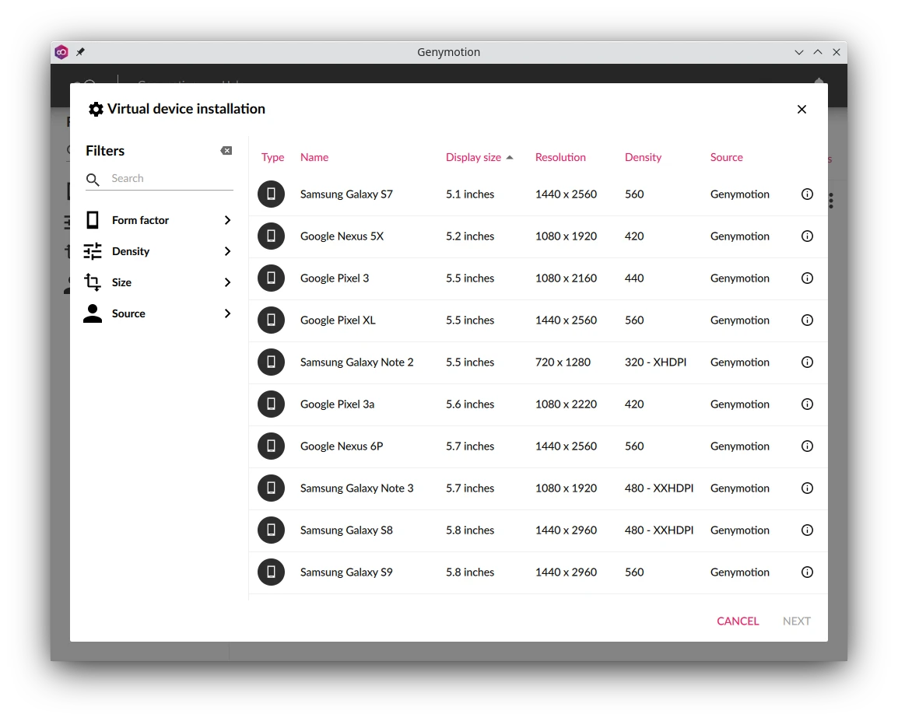
Task: Click the Source person icon
Action: [x=93, y=313]
